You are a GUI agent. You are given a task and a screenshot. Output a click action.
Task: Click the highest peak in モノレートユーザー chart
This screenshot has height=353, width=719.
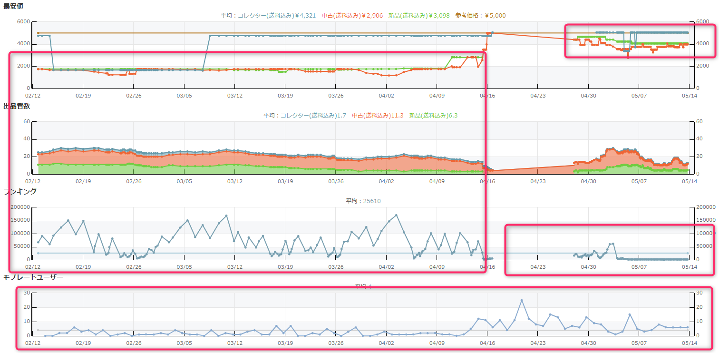click(x=521, y=300)
